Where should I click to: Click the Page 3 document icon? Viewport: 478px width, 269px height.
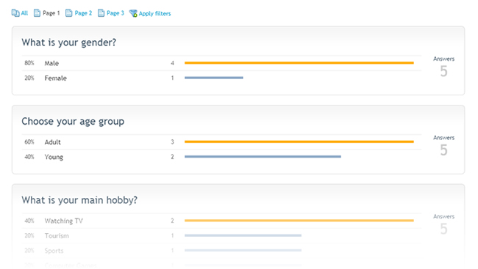101,13
